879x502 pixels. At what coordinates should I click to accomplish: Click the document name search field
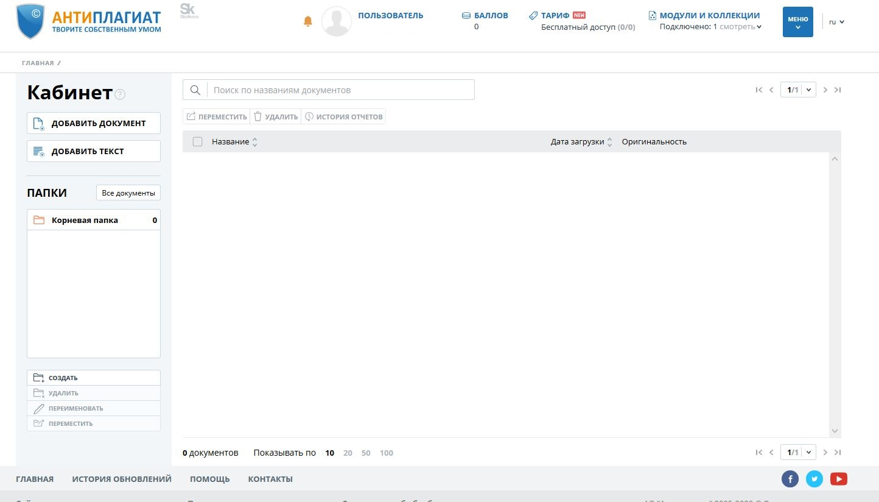pyautogui.click(x=341, y=90)
